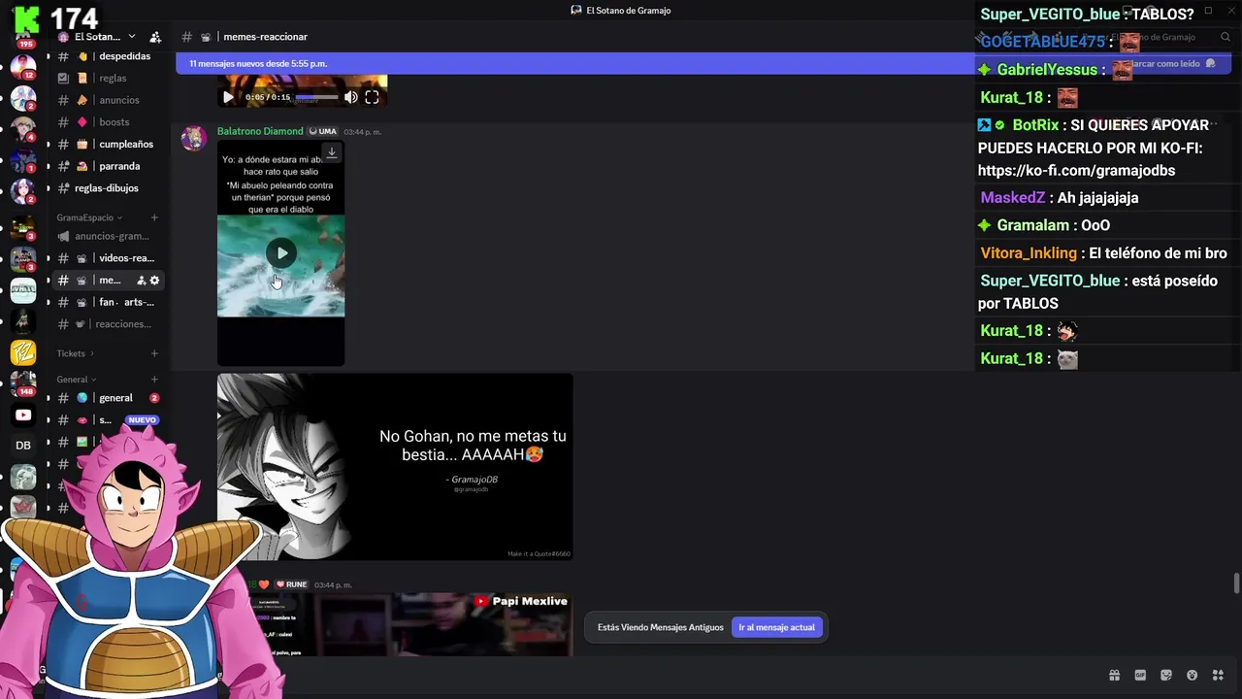Open fullscreen on the first video

372,97
